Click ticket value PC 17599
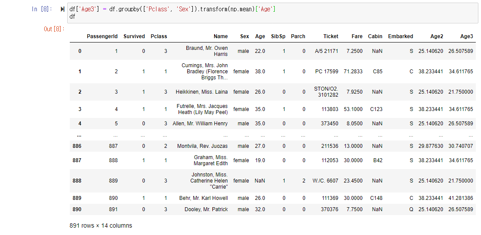481x235 pixels. tap(327, 72)
